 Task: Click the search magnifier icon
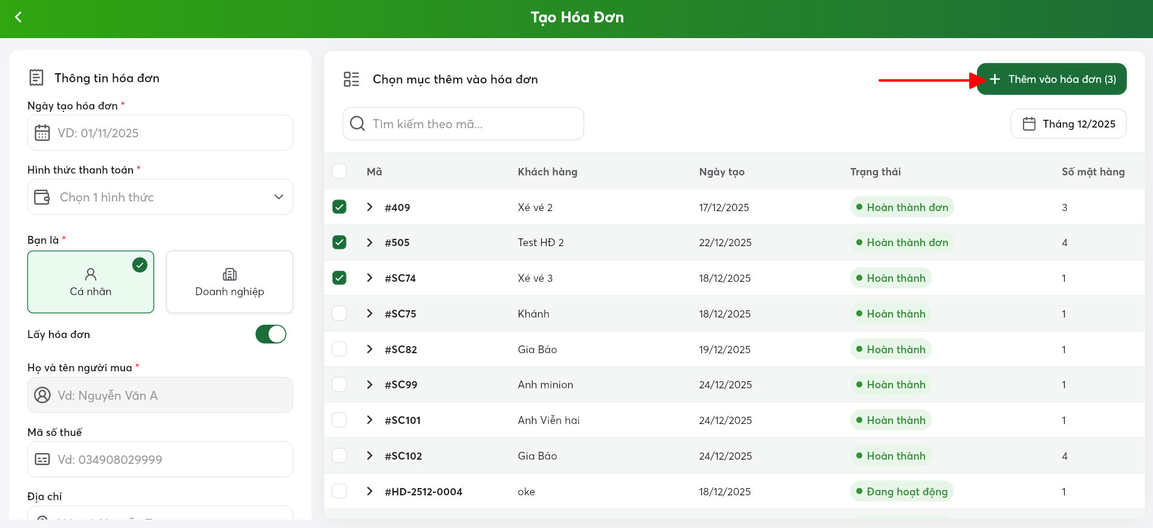[357, 124]
